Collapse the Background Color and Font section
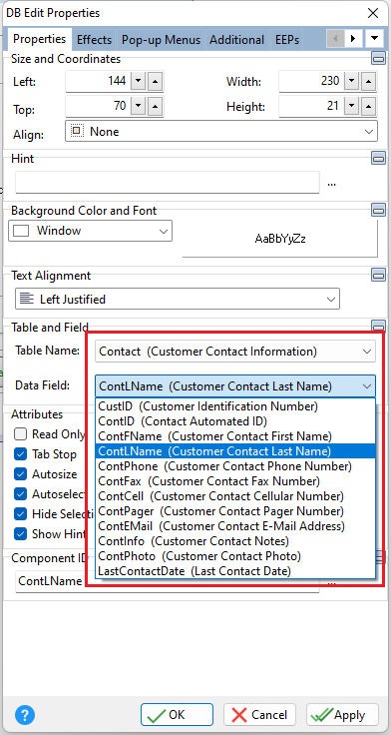This screenshot has height=735, width=391. click(378, 210)
